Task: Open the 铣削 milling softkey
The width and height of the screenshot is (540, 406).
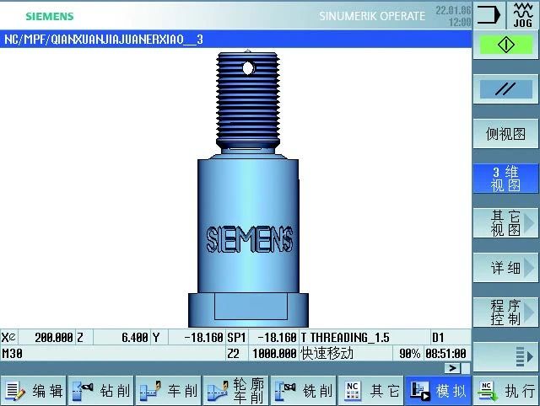Action: pyautogui.click(x=303, y=391)
